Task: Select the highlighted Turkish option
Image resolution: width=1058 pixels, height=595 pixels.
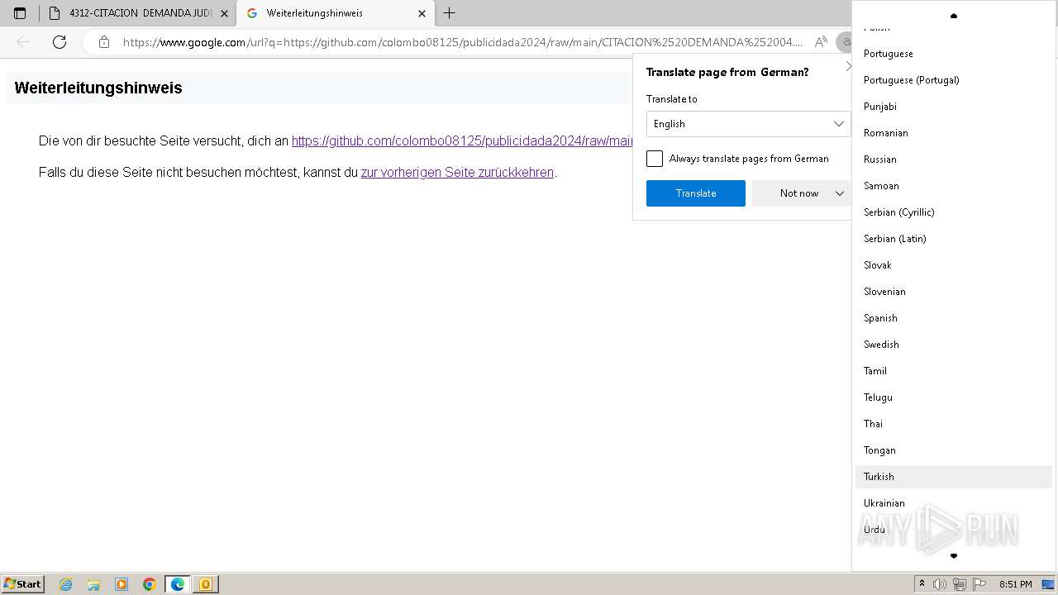Action: point(953,477)
